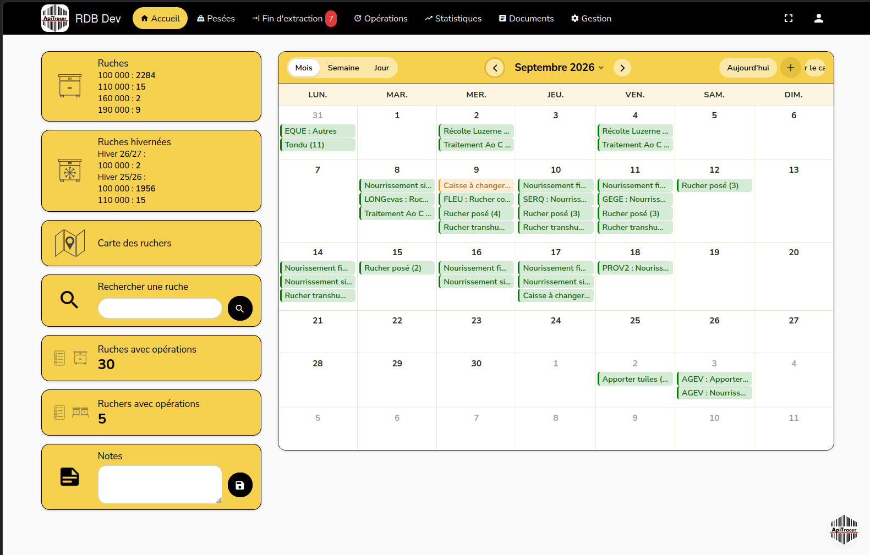Open the Septembre 2026 month dropdown
The height and width of the screenshot is (555, 870).
[x=559, y=67]
